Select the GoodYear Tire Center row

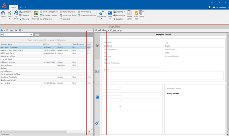45,77
